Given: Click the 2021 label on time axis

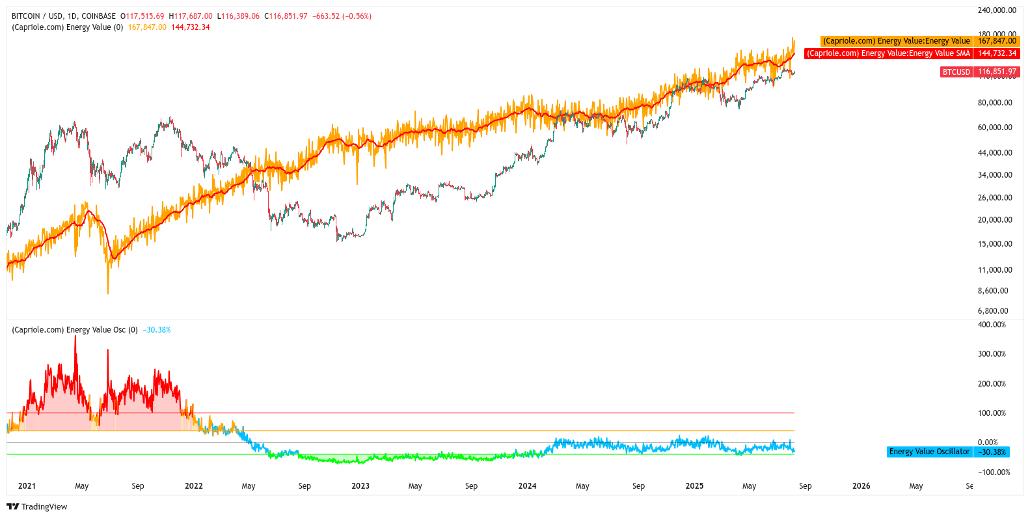Looking at the screenshot, I should (x=27, y=486).
